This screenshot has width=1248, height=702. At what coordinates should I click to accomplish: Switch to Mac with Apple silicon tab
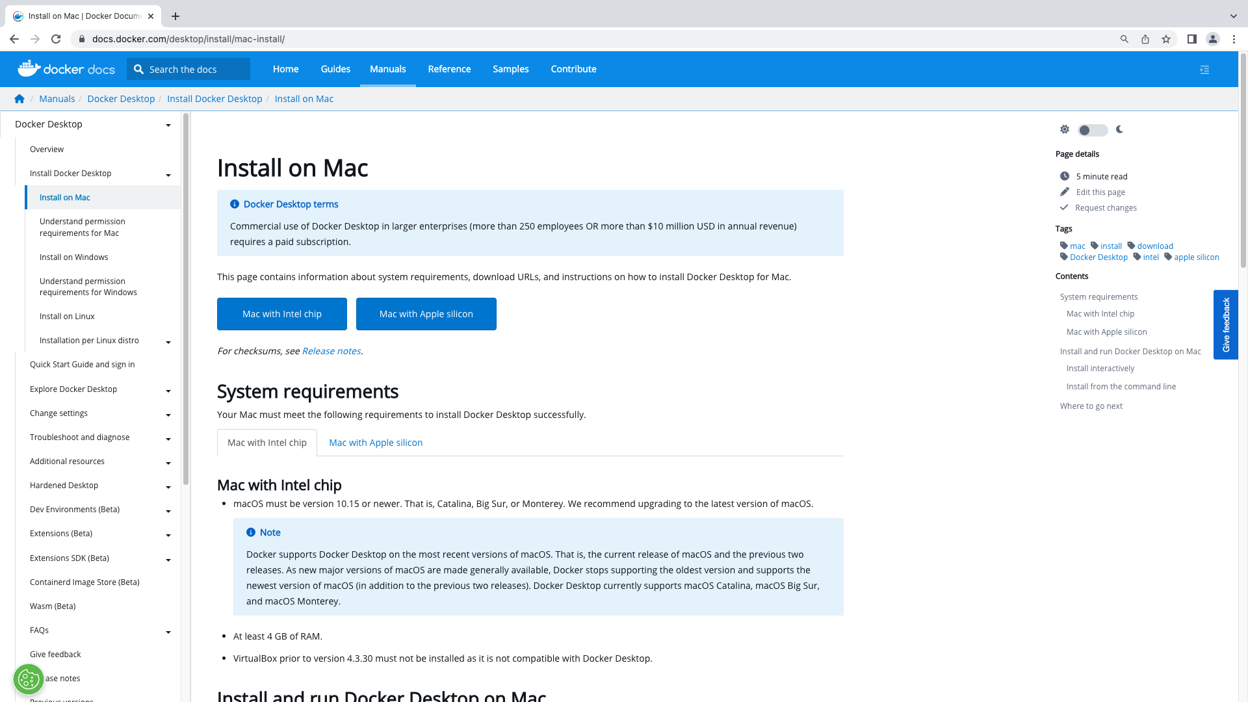(376, 443)
